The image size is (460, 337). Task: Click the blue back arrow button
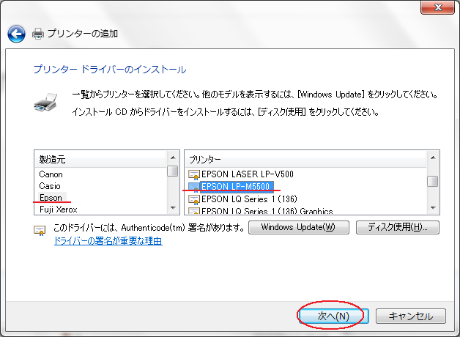pyautogui.click(x=16, y=34)
